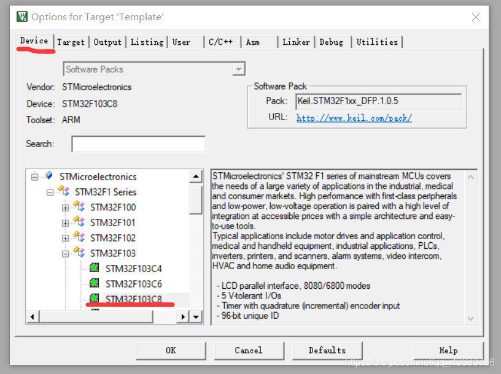The image size is (501, 374).
Task: Select the STM32F101 tree entry
Action: (113, 223)
